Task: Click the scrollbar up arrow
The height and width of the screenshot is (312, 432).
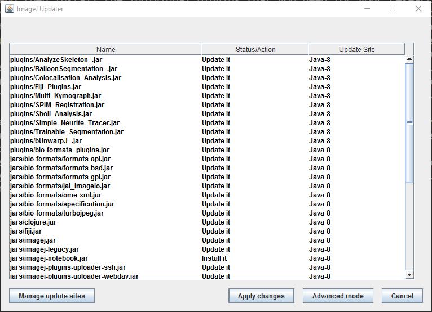Action: click(409, 59)
